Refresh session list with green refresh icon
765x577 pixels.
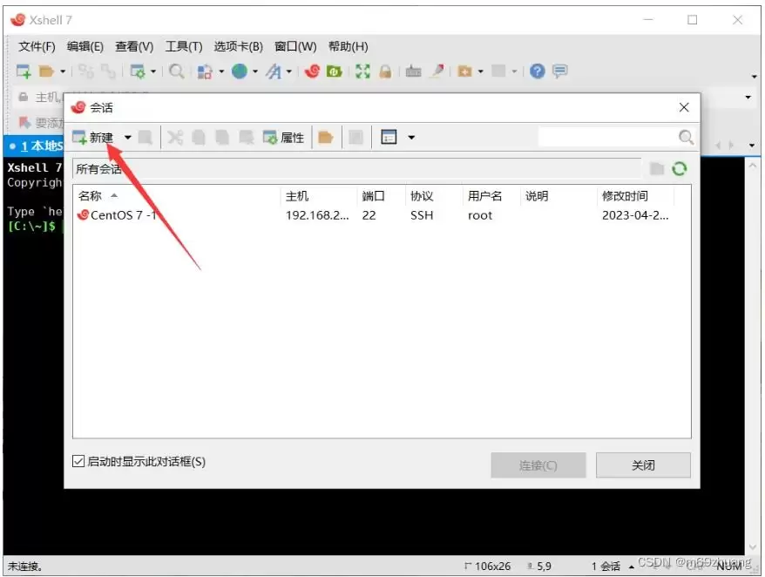coord(679,169)
